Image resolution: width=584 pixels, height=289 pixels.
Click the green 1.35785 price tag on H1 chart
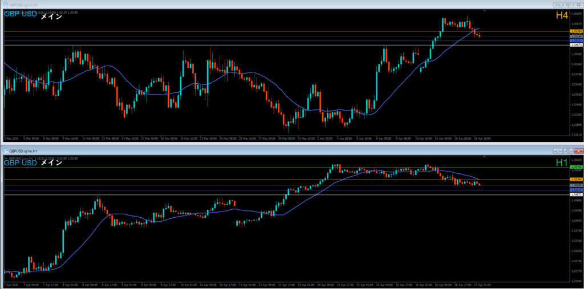click(575, 167)
